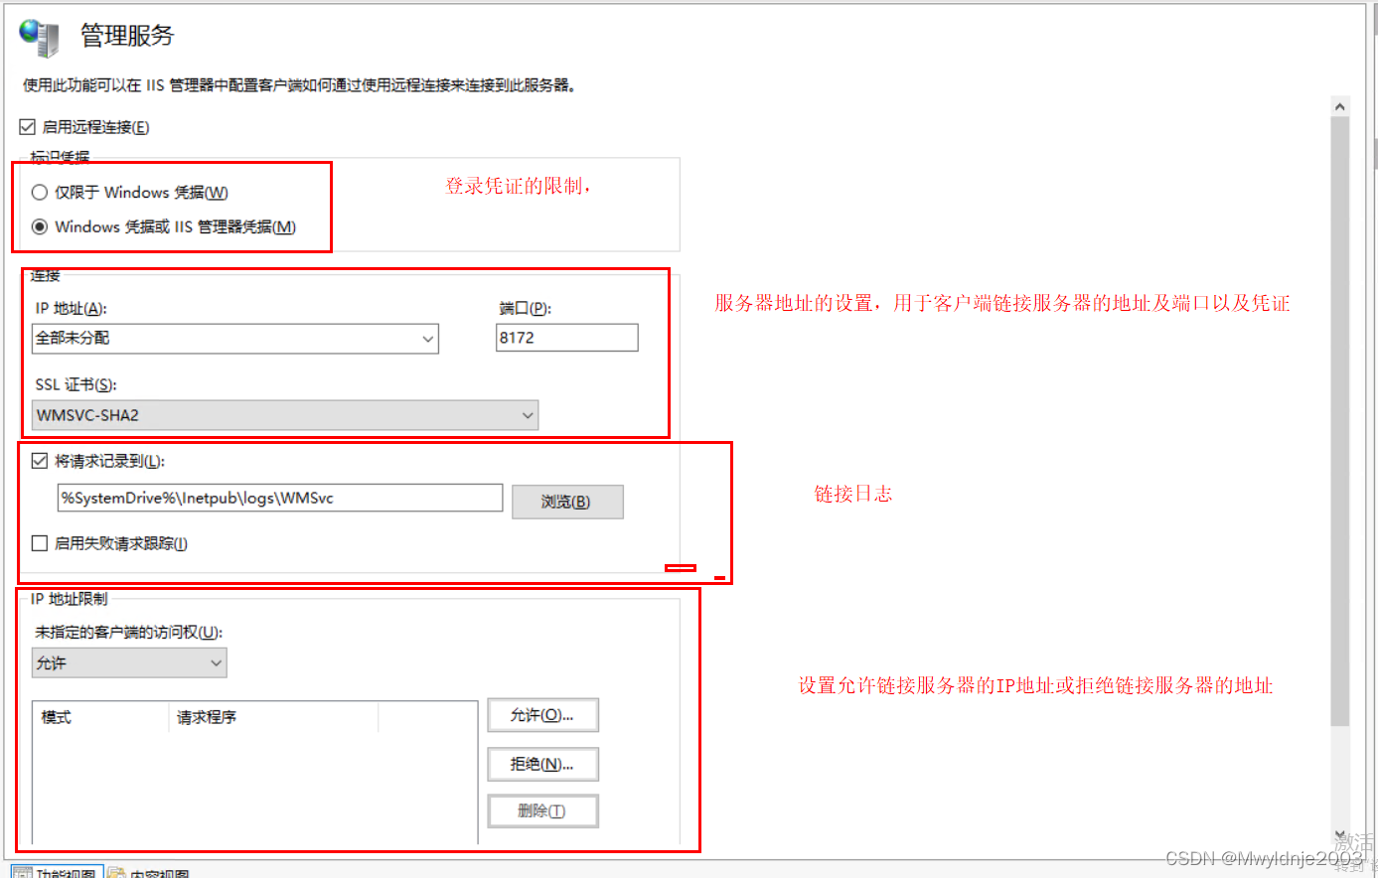Click the 端口 field containing 8172
The image size is (1378, 878).
(566, 338)
